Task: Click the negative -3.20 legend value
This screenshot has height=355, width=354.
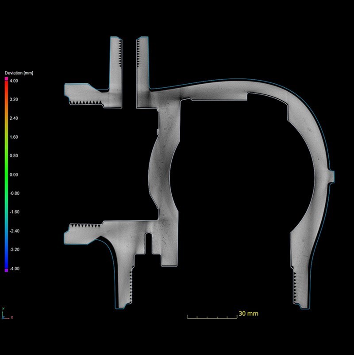Action: [15, 250]
